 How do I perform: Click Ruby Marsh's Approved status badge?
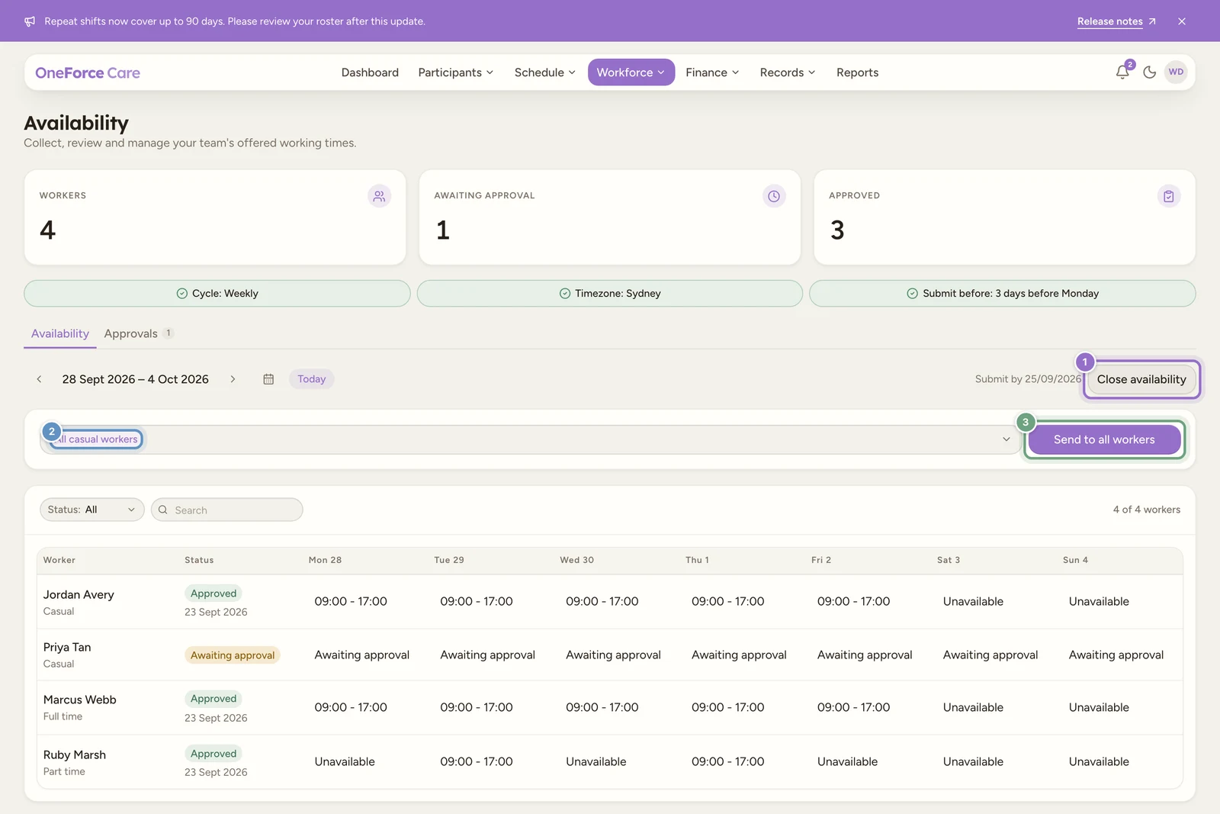(x=213, y=754)
